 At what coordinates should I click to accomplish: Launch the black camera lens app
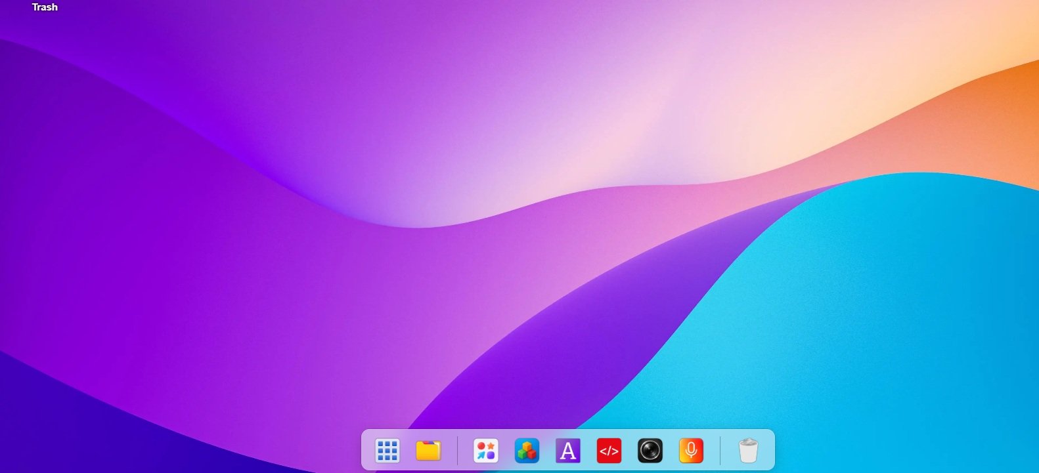pyautogui.click(x=650, y=451)
